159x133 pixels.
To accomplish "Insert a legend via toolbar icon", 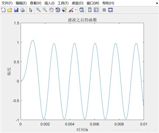I will [96, 10].
